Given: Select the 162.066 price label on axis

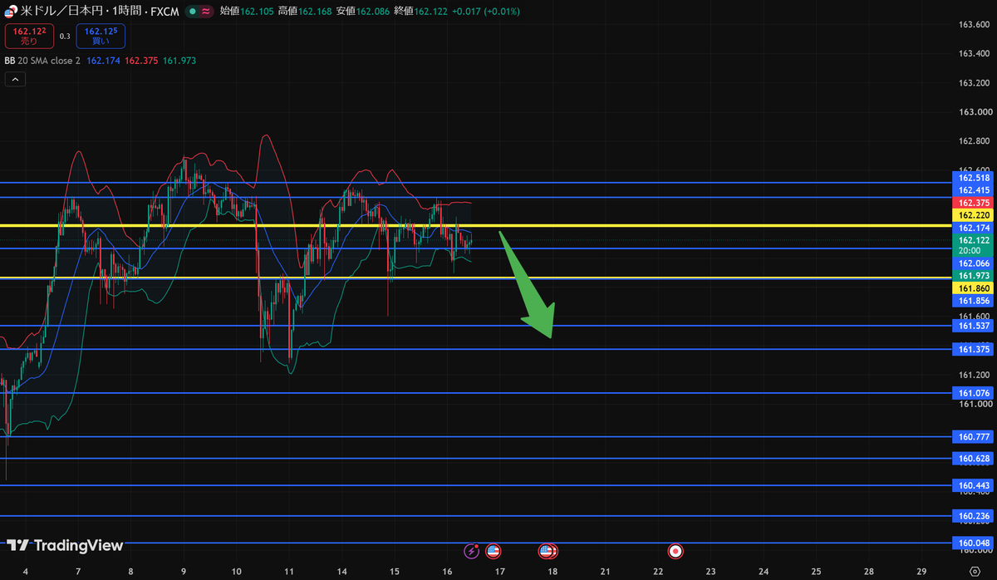Looking at the screenshot, I should click(974, 263).
